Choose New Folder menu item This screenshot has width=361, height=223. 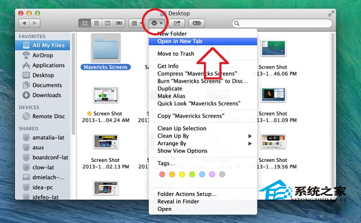pyautogui.click(x=203, y=34)
